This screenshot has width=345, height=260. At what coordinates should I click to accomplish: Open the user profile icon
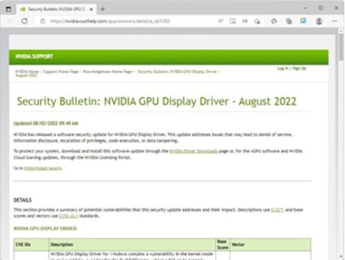coord(319,21)
